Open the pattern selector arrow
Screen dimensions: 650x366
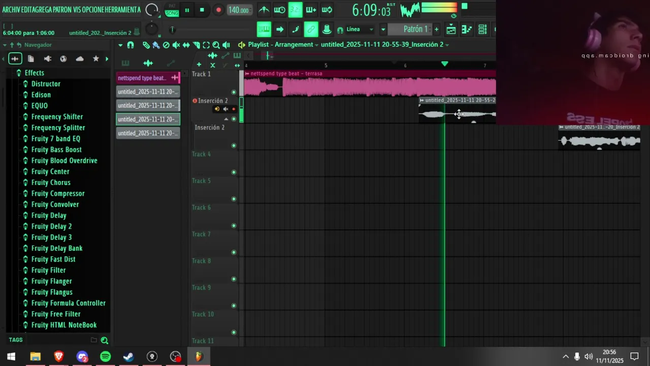click(383, 29)
